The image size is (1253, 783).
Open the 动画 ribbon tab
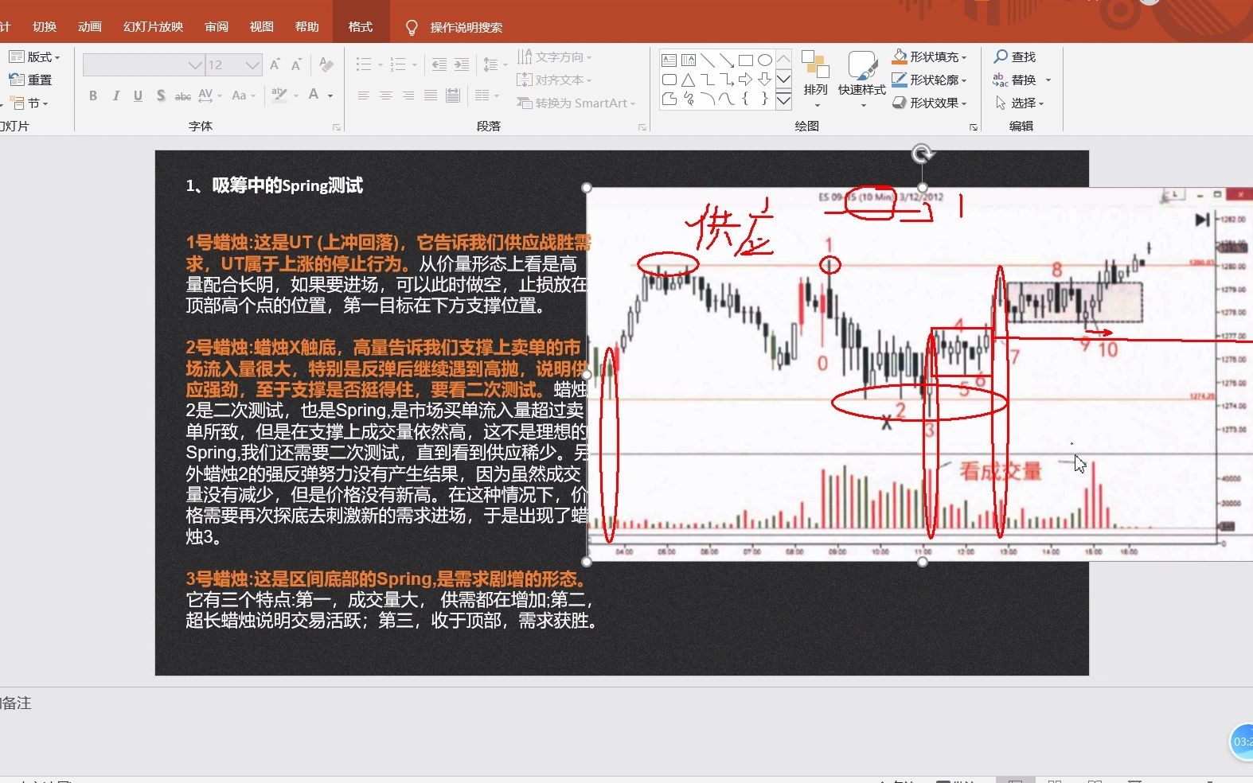click(90, 27)
